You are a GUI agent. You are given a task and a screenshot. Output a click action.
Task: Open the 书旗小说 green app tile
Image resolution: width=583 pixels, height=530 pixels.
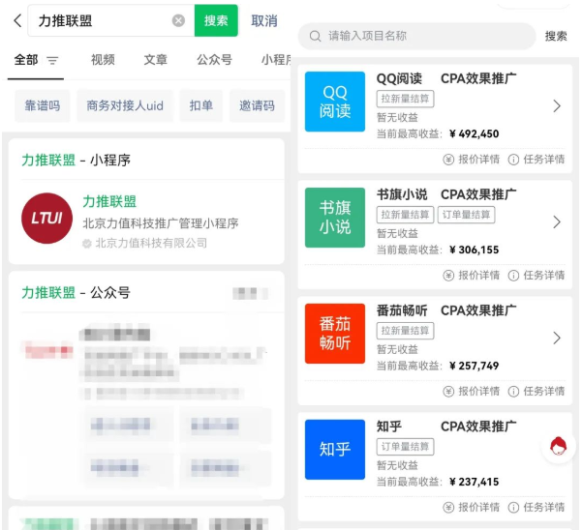tap(334, 218)
